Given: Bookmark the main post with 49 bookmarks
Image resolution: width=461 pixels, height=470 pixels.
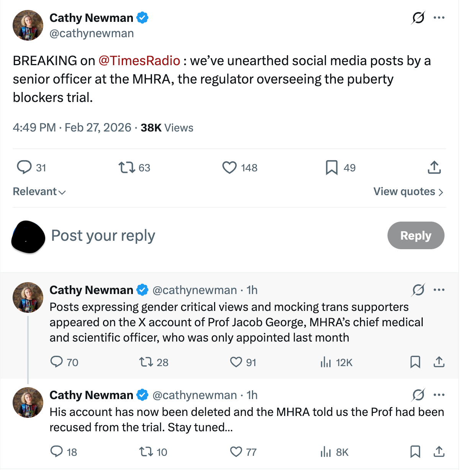Looking at the screenshot, I should pyautogui.click(x=332, y=168).
